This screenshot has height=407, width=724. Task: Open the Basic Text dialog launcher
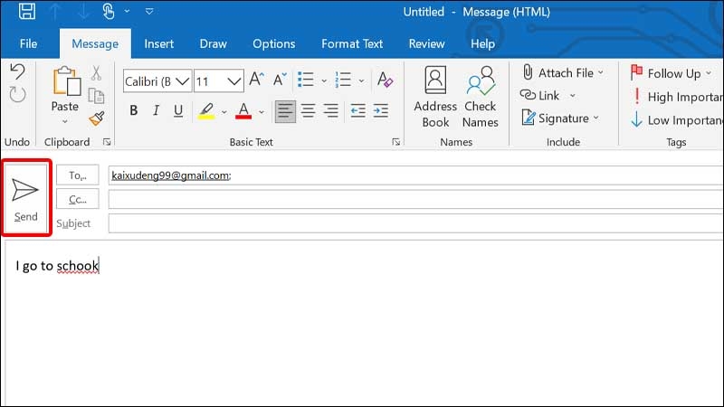(x=395, y=142)
